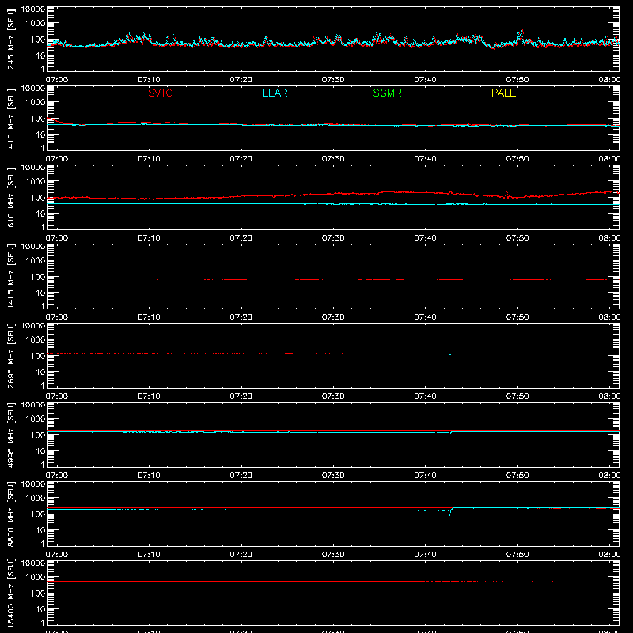
Task: Click the 07:00 label under the 245 MHz panel
Action: pos(57,80)
